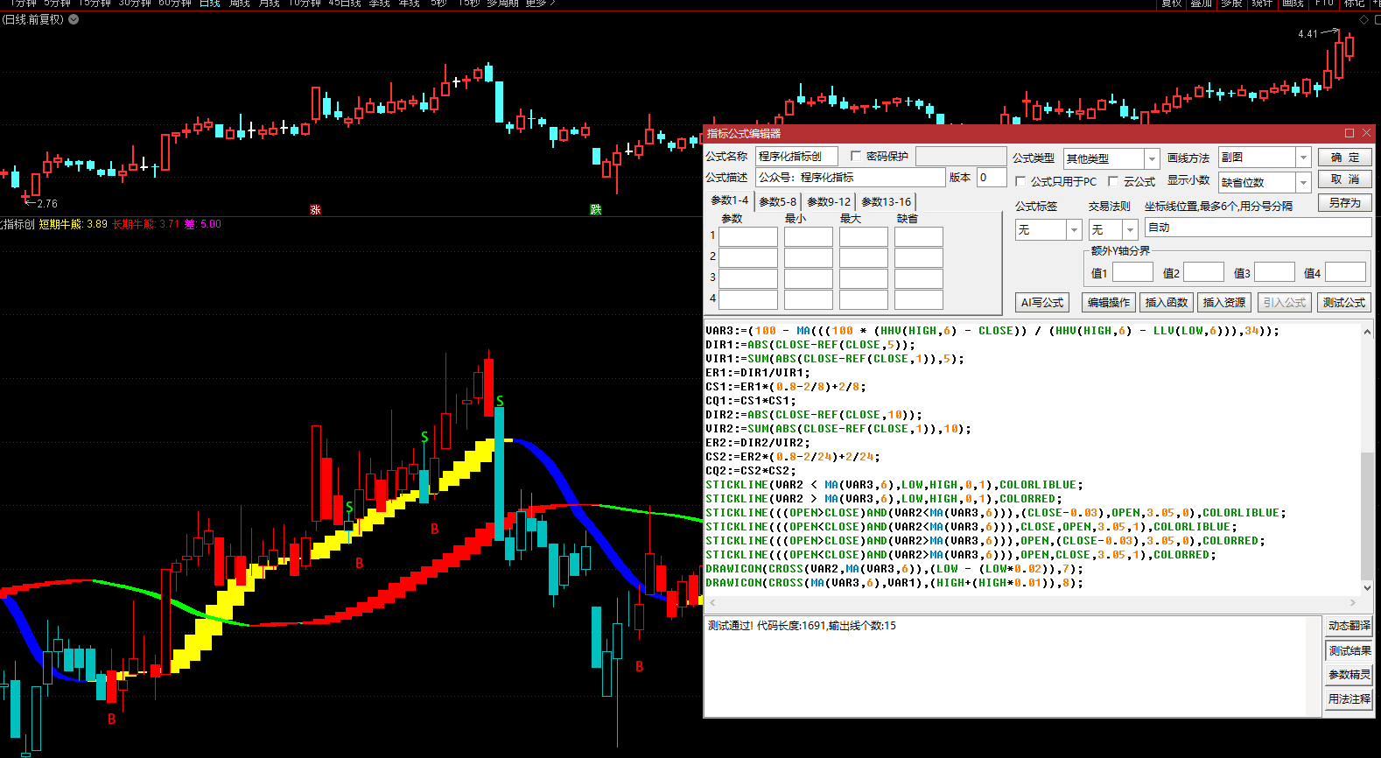Image resolution: width=1381 pixels, height=758 pixels.
Task: Click the red 涨 marker on chart
Action: click(x=315, y=210)
